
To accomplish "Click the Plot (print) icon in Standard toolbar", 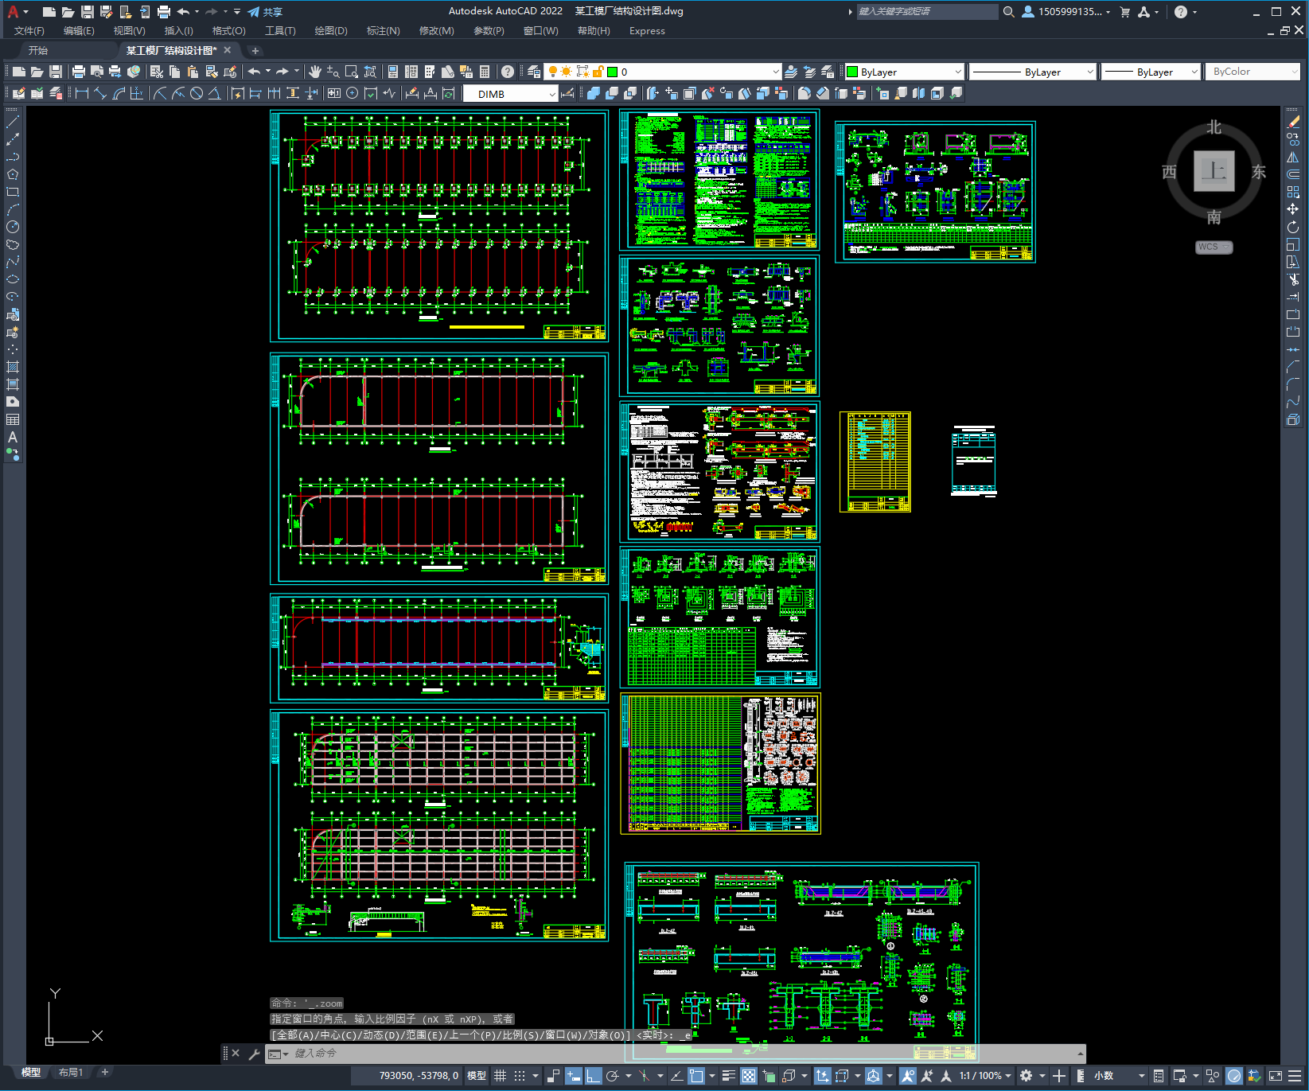I will coord(79,72).
